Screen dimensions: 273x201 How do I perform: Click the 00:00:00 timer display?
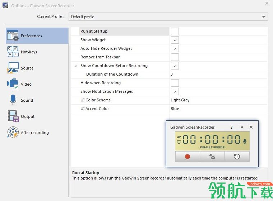212,139
